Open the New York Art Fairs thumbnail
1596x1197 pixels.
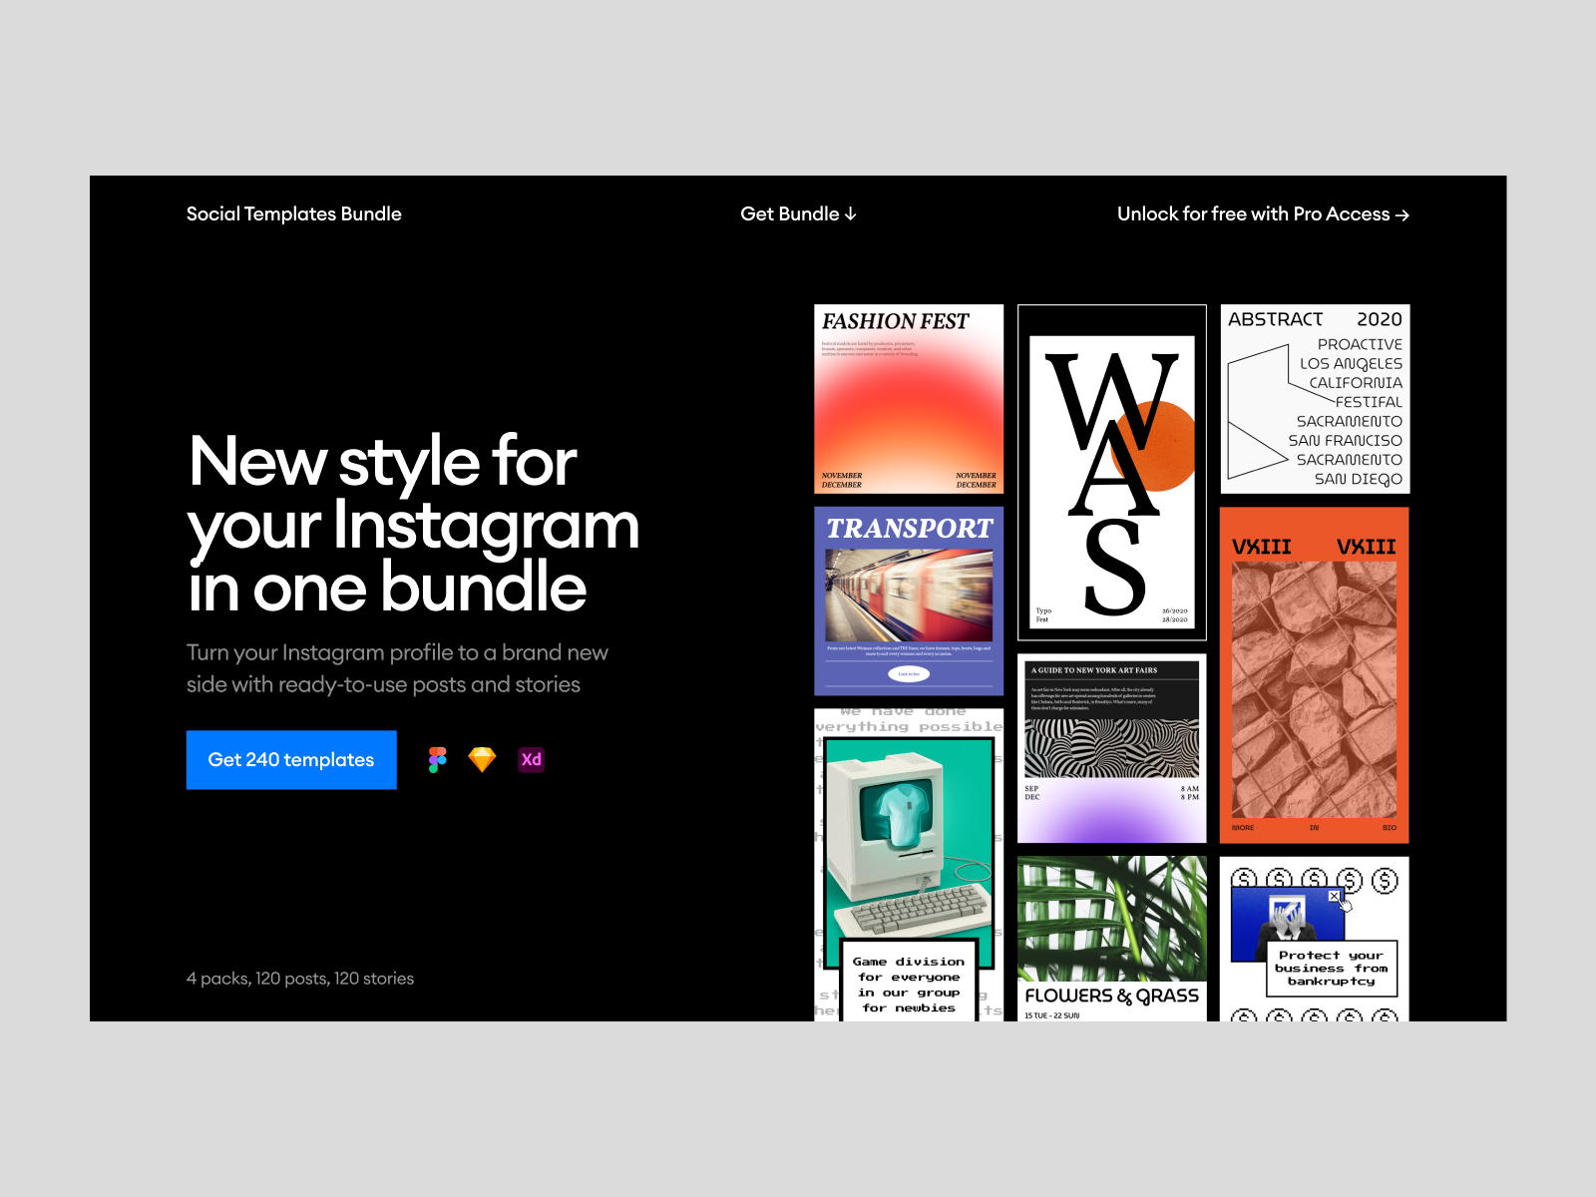[1112, 748]
